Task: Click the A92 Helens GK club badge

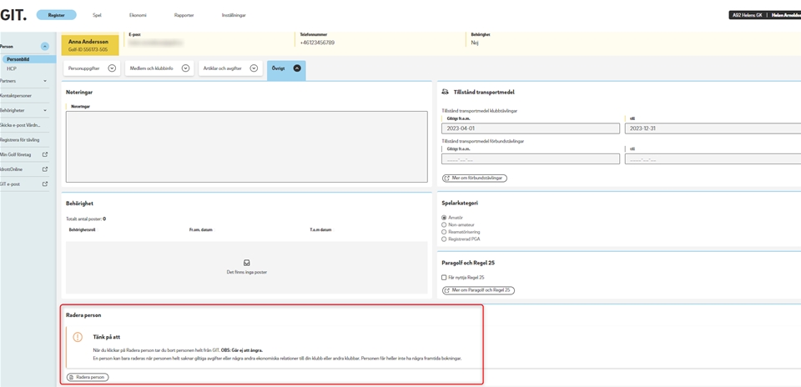Action: 748,15
